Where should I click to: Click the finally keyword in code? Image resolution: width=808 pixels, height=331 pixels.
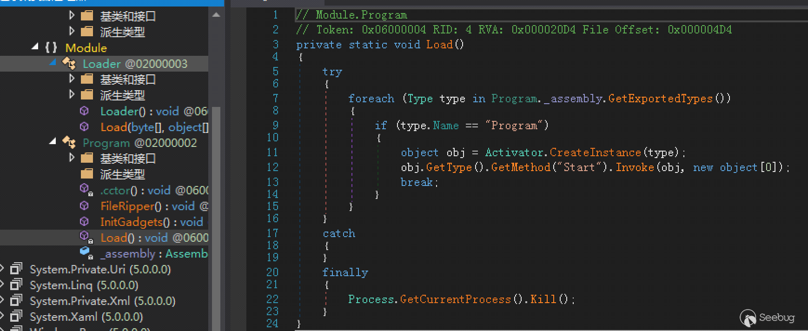345,272
